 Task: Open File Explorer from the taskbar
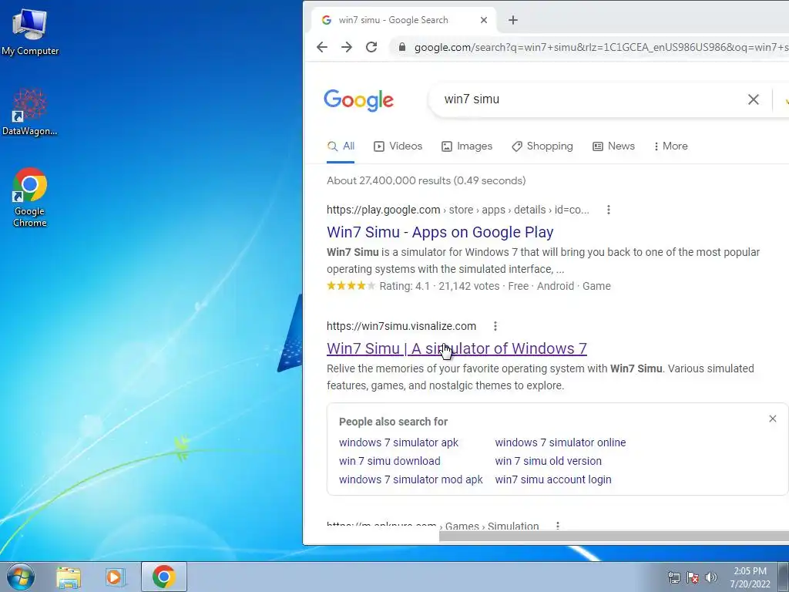point(69,577)
